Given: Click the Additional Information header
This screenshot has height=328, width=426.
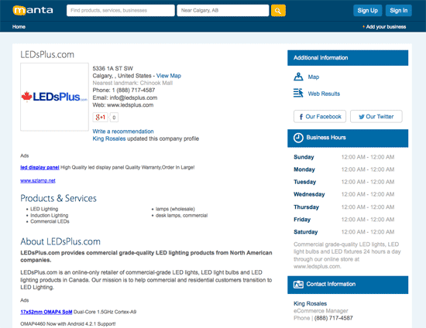Looking at the screenshot, I should pos(348,58).
